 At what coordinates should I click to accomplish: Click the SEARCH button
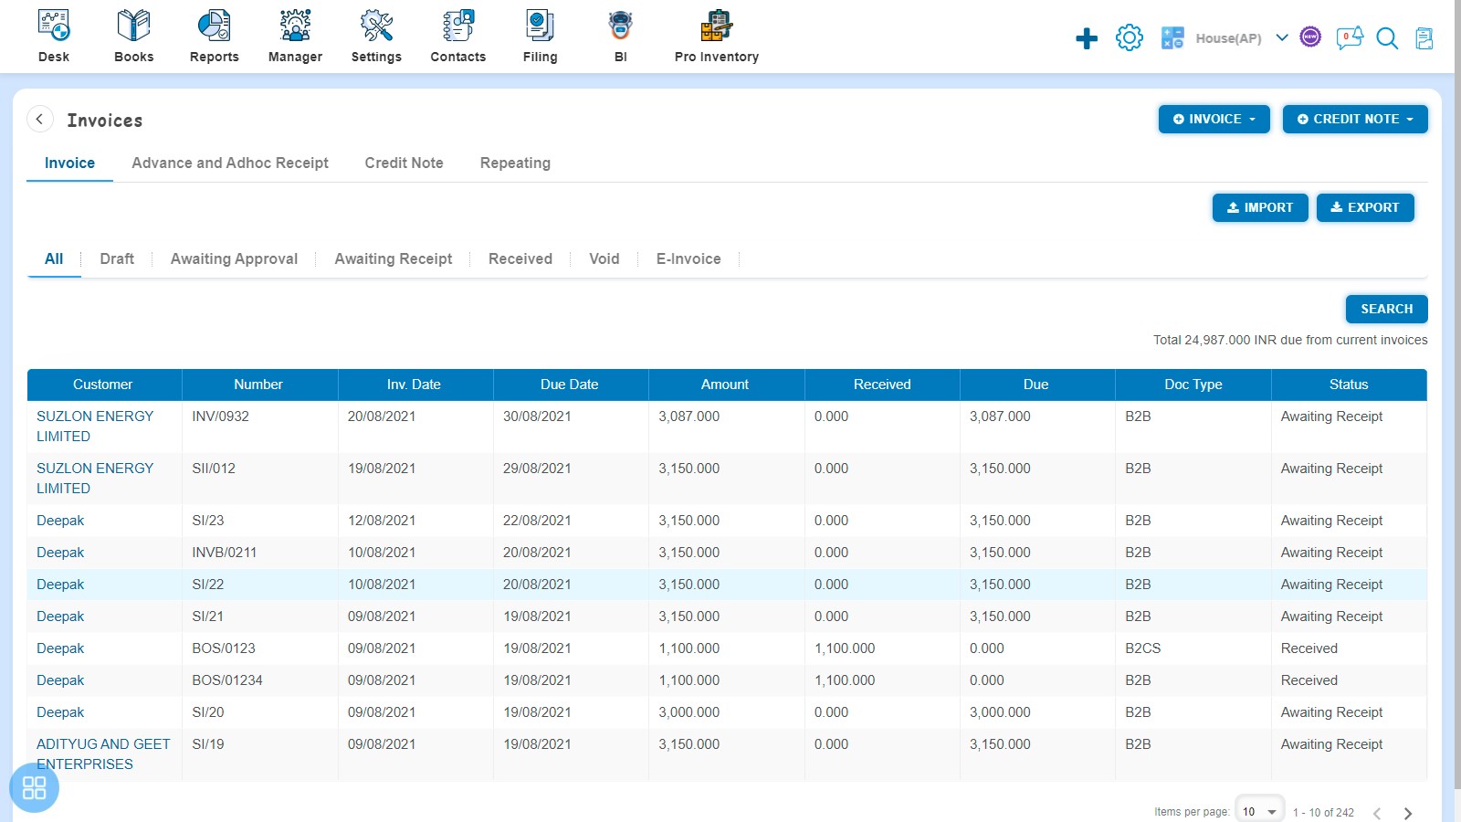tap(1386, 309)
